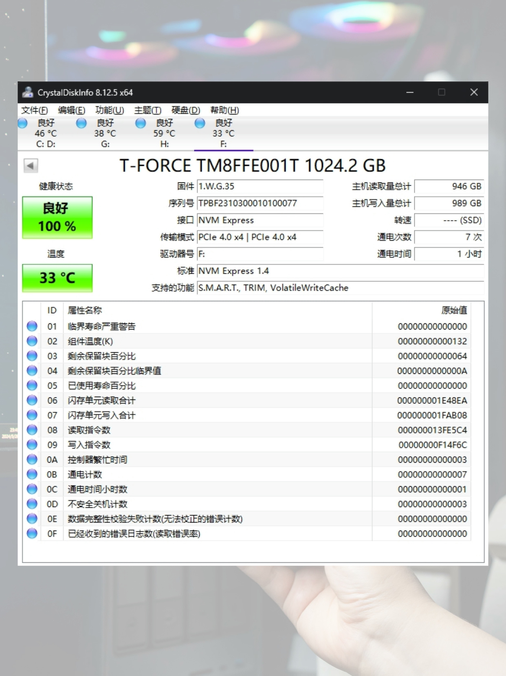Viewport: 506px width, 676px height.
Task: Click the serial number field
Action: pyautogui.click(x=260, y=203)
